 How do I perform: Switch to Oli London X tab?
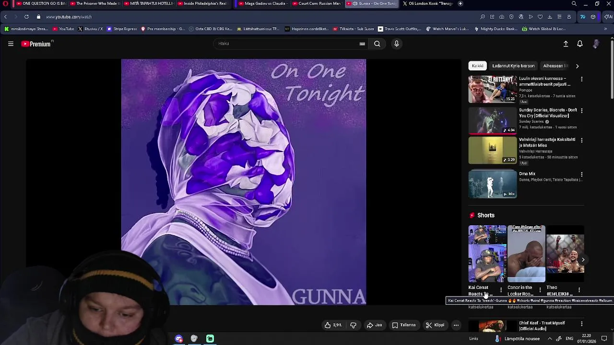427,3
